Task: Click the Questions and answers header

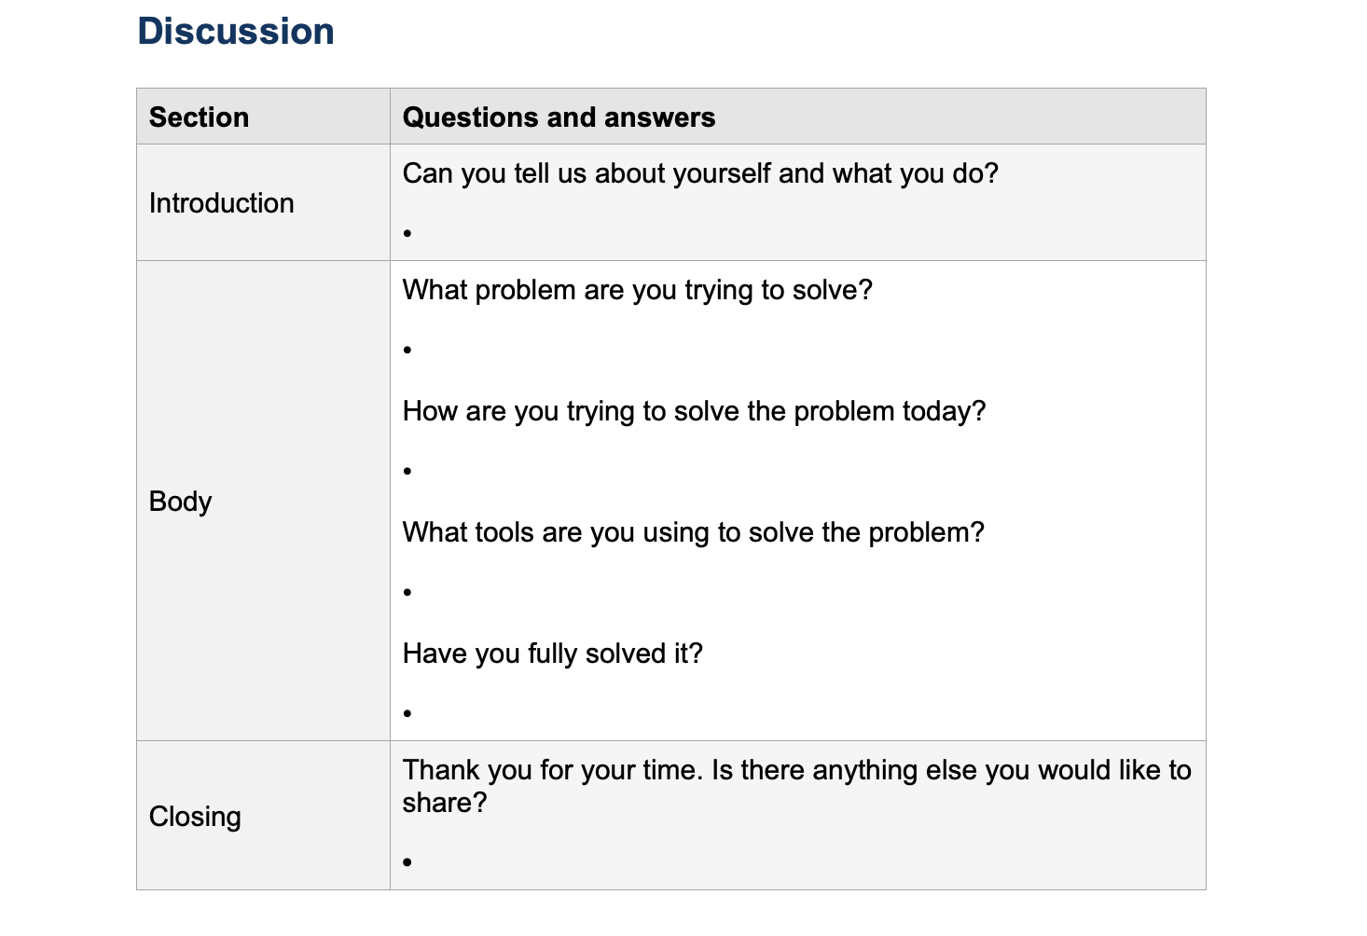Action: point(559,117)
